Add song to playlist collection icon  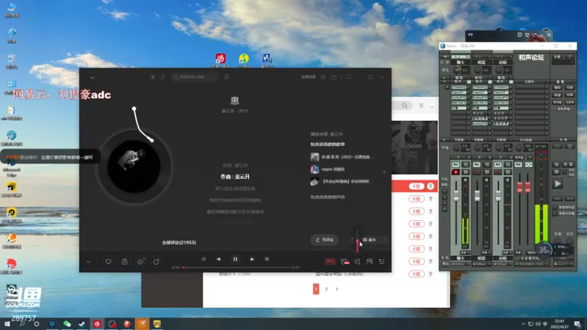click(x=125, y=262)
